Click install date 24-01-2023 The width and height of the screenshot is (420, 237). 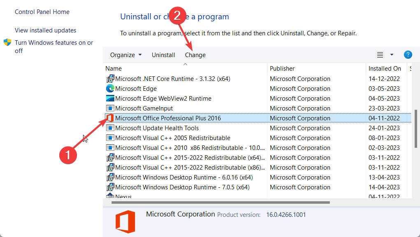384,128
